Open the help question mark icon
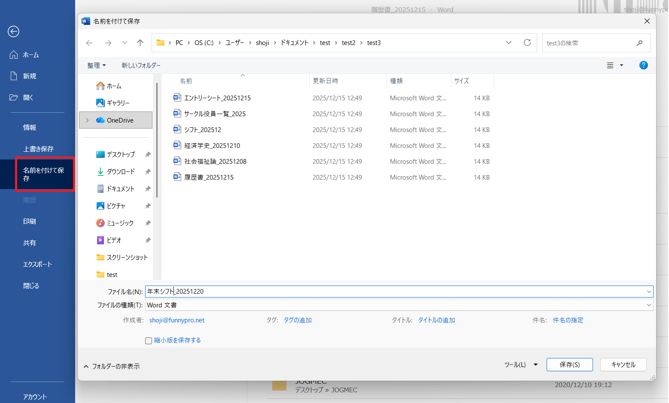Image resolution: width=669 pixels, height=403 pixels. pyautogui.click(x=643, y=65)
